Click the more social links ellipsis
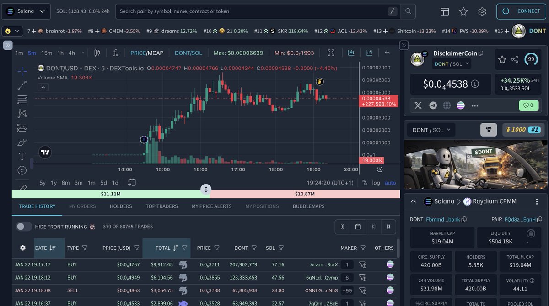 click(475, 106)
